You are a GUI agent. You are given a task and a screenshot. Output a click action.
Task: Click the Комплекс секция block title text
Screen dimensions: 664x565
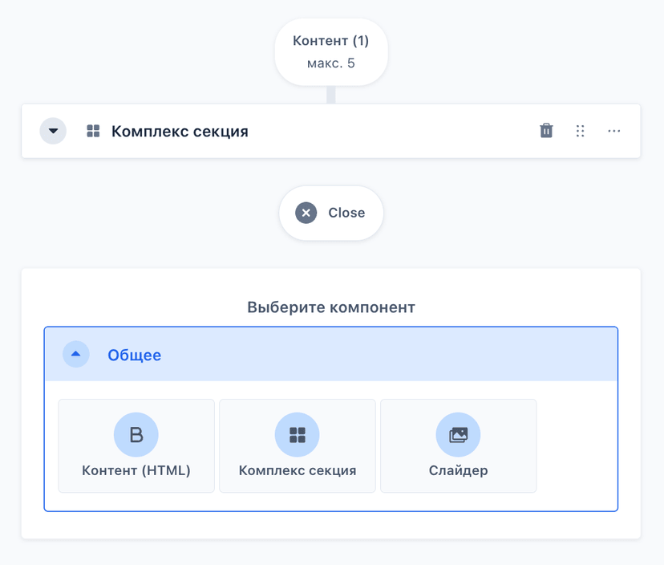[180, 132]
